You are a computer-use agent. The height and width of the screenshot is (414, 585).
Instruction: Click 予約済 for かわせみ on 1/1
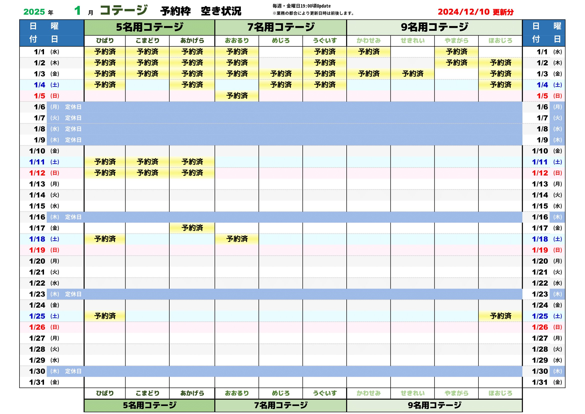369,52
